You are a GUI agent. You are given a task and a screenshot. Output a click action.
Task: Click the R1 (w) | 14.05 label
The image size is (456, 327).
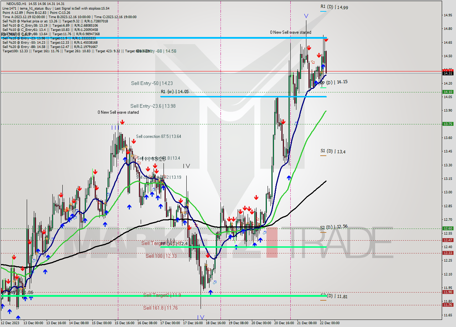(x=175, y=91)
